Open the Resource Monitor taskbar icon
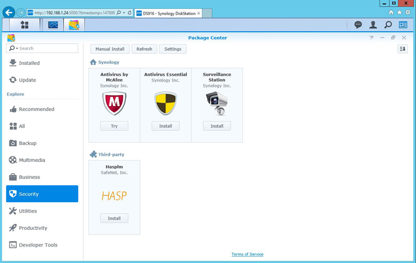 53,25
